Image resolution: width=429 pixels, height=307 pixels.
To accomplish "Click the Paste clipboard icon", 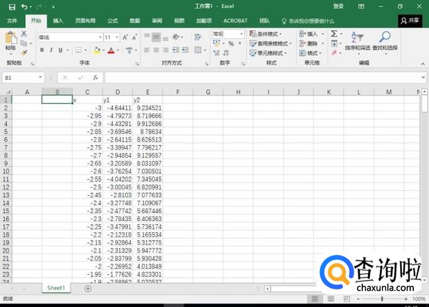I will point(11,38).
